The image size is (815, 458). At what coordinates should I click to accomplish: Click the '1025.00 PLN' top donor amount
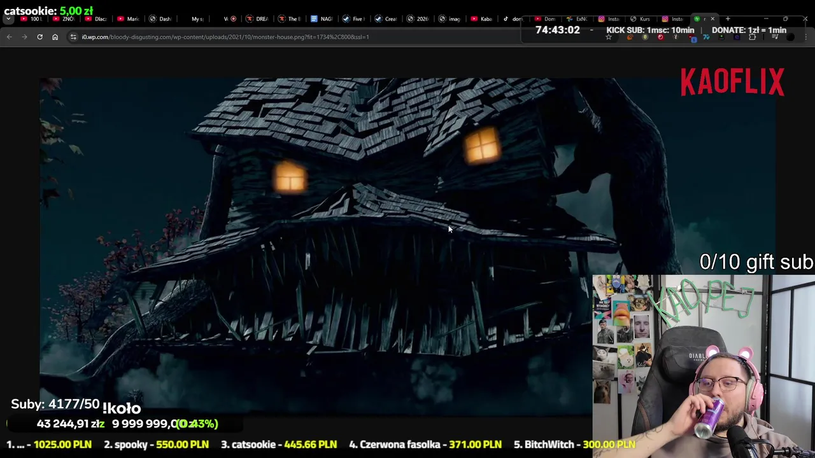[62, 445]
